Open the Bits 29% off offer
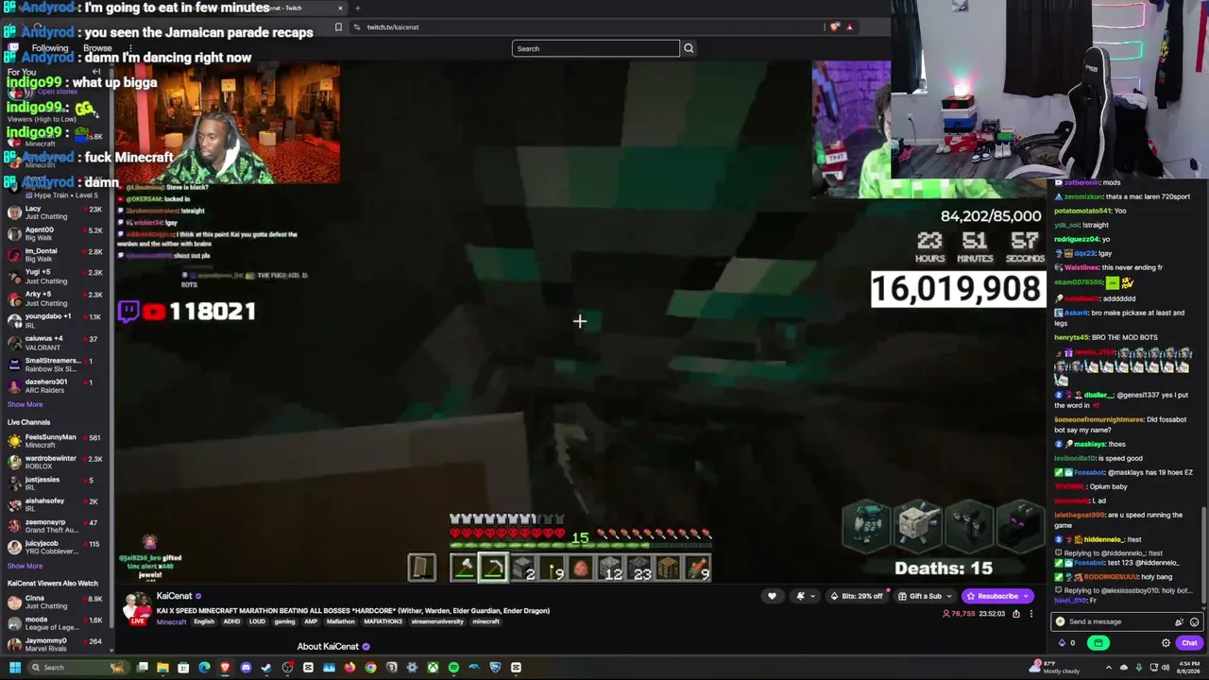1209x680 pixels. tap(858, 596)
